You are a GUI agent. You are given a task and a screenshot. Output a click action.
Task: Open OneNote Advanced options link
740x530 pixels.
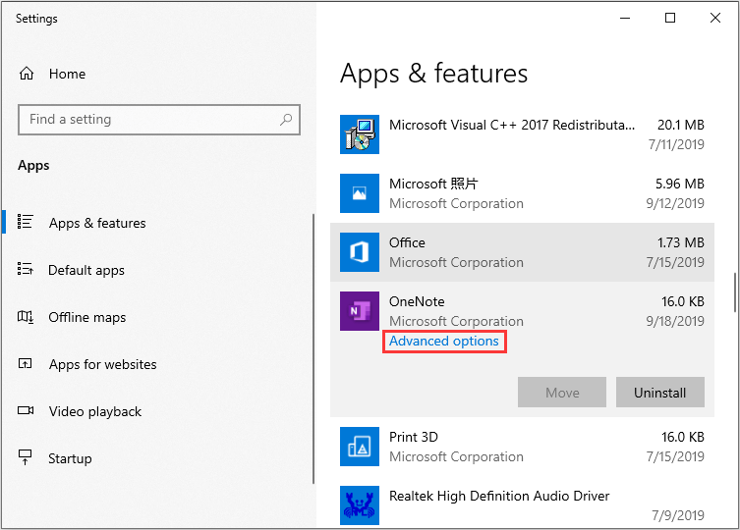click(x=444, y=342)
